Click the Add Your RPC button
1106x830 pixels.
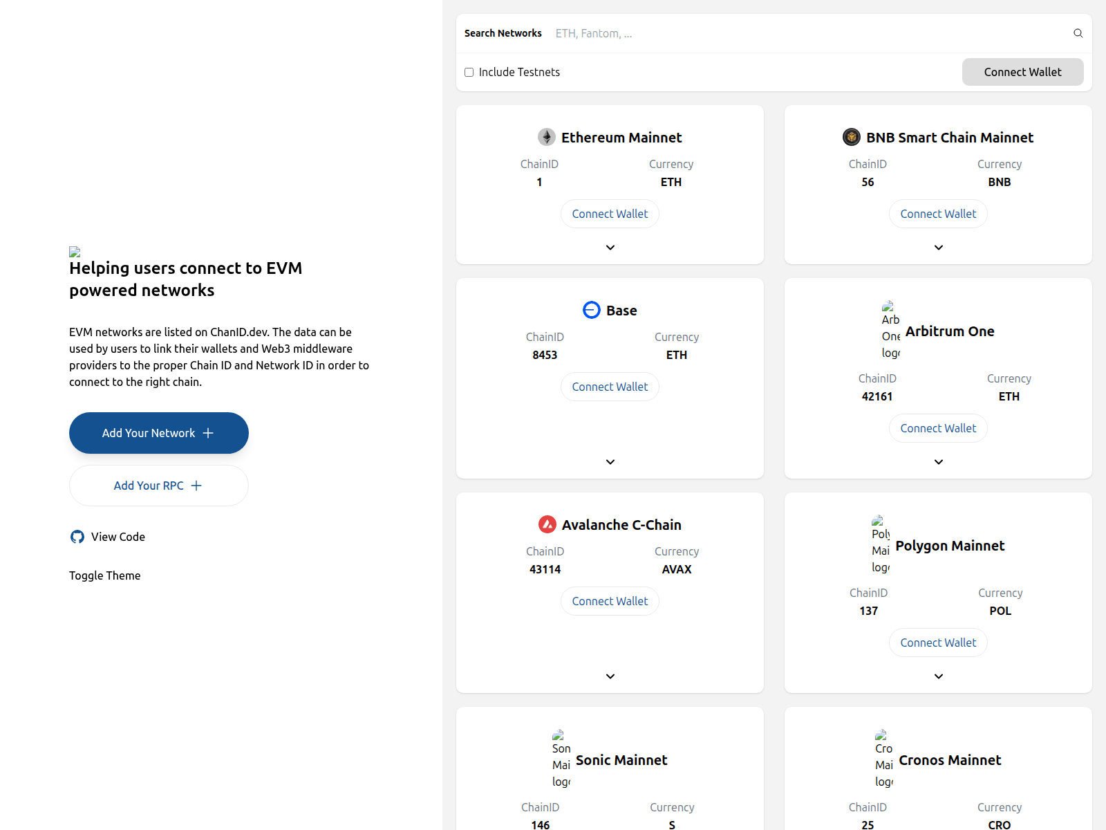pos(159,486)
